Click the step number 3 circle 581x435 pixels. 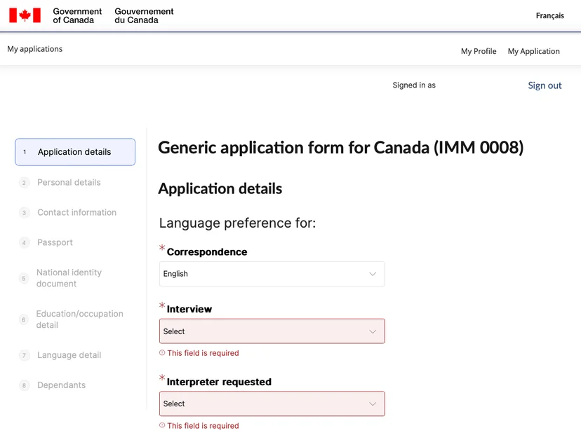pos(24,213)
